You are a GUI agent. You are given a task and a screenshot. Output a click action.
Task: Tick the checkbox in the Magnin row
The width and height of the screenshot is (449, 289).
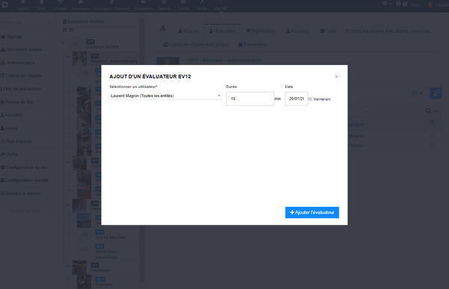click(x=432, y=136)
